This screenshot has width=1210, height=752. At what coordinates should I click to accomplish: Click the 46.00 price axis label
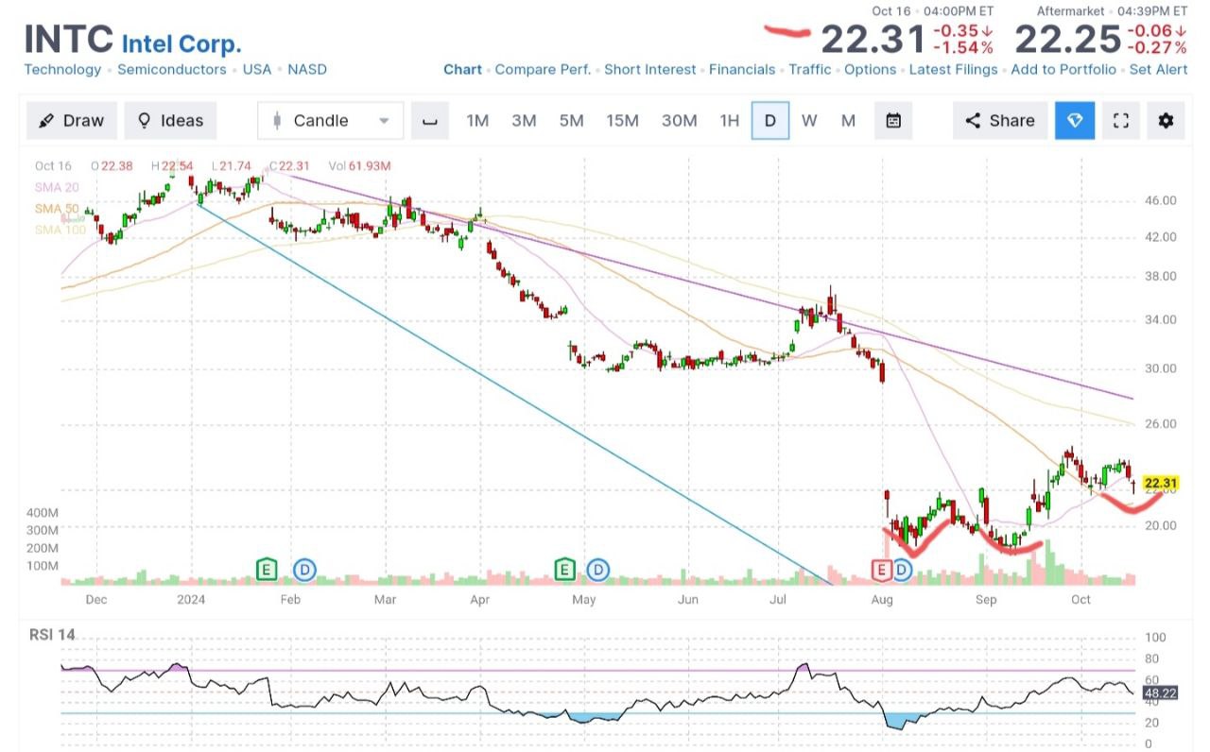click(x=1160, y=200)
